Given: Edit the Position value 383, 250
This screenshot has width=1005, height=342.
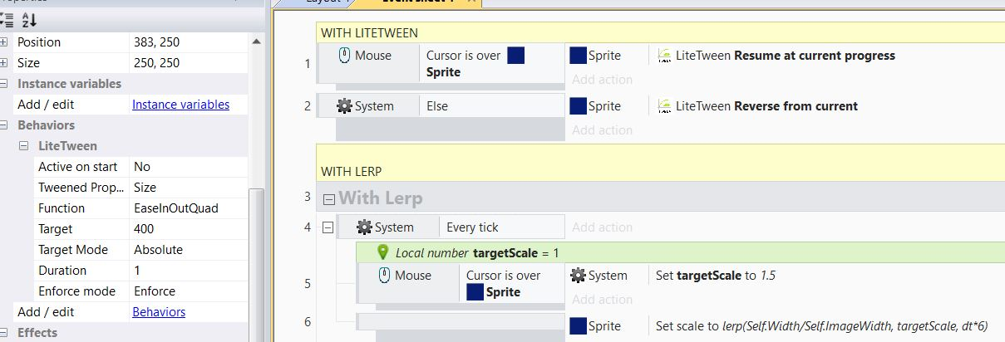Looking at the screenshot, I should [x=188, y=42].
